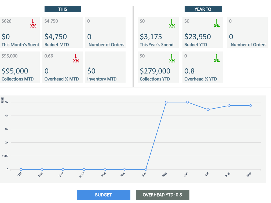The height and width of the screenshot is (203, 271).
Task: Click the BUDGET button below the chart
Action: coord(104,195)
